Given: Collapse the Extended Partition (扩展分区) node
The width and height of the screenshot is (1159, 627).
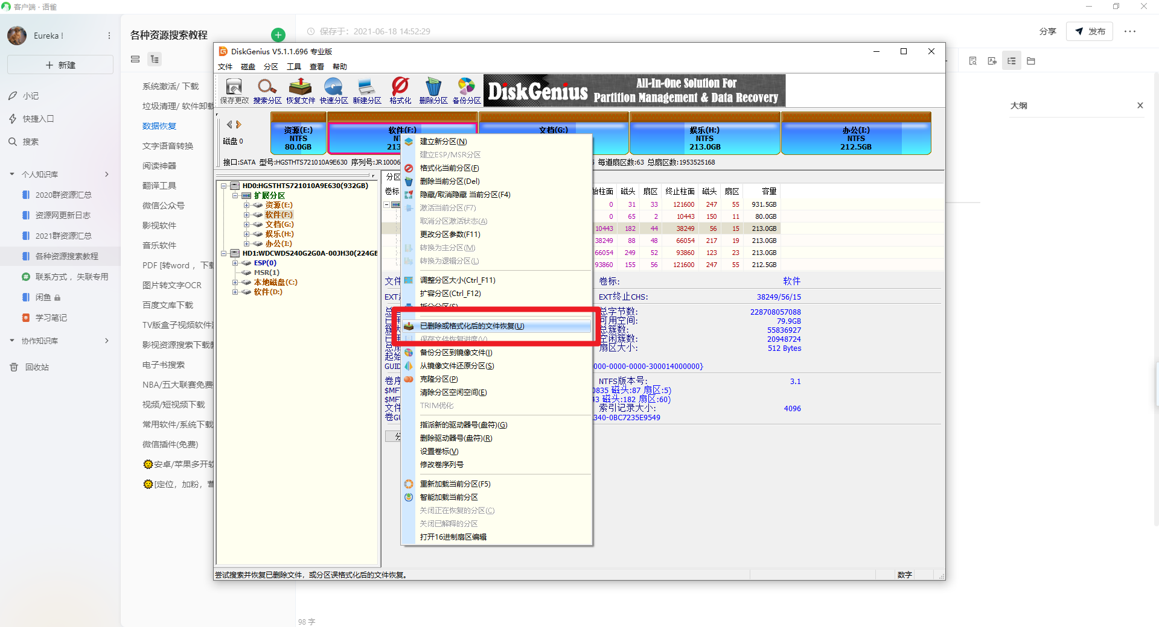Looking at the screenshot, I should coord(235,195).
